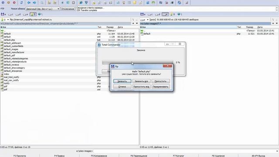Click the red circle icon in main toolbar
Screen dimensions: 279x157
coord(14,3)
